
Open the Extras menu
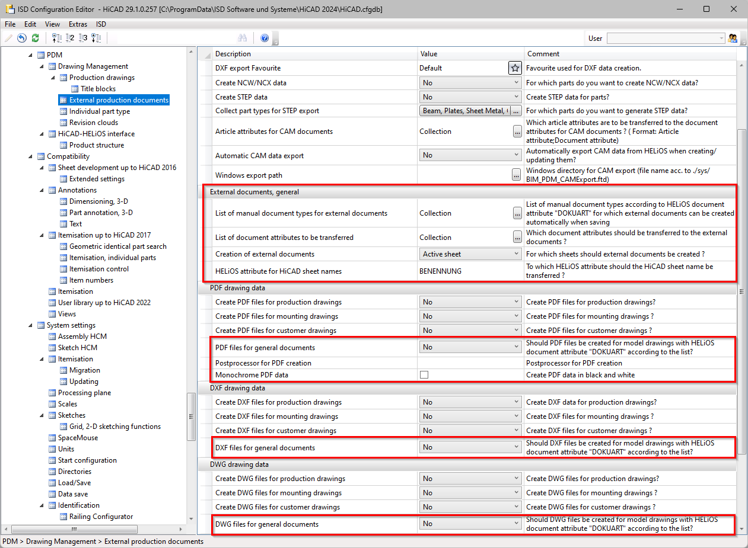coord(78,24)
